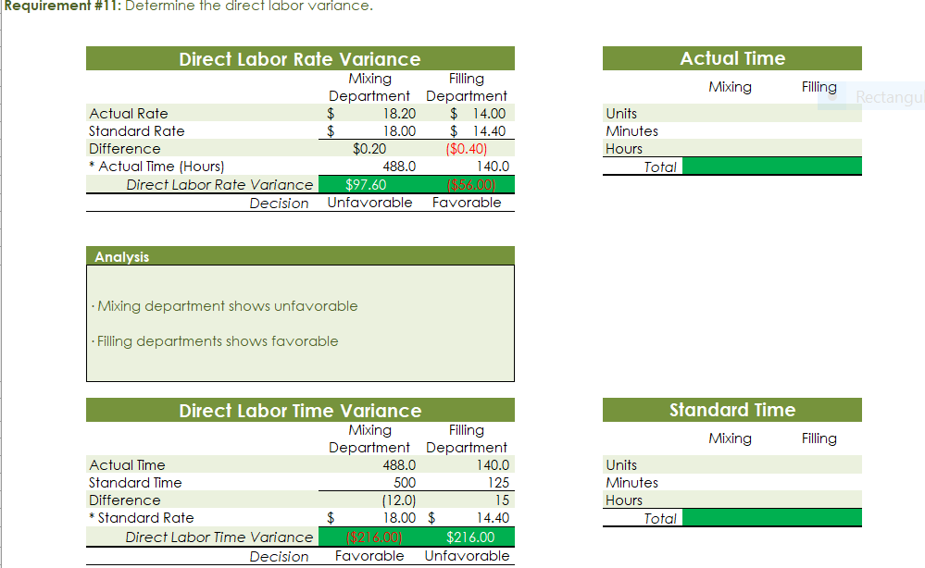925x568 pixels.
Task: Click 'Filling departments shows favorable' text
Action: click(218, 341)
